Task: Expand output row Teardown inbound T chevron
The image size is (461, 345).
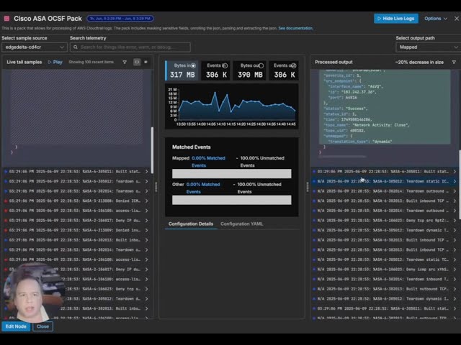Action: click(455, 279)
